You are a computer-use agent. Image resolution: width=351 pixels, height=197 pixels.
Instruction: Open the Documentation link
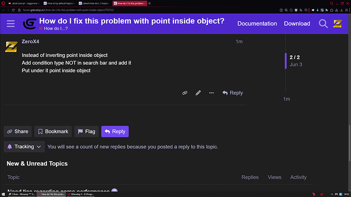tap(257, 23)
